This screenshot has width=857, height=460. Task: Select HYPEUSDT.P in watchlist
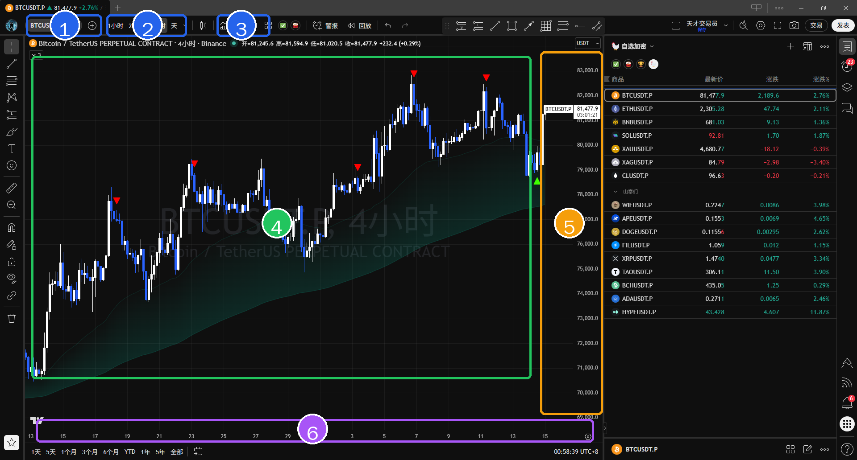pos(720,312)
